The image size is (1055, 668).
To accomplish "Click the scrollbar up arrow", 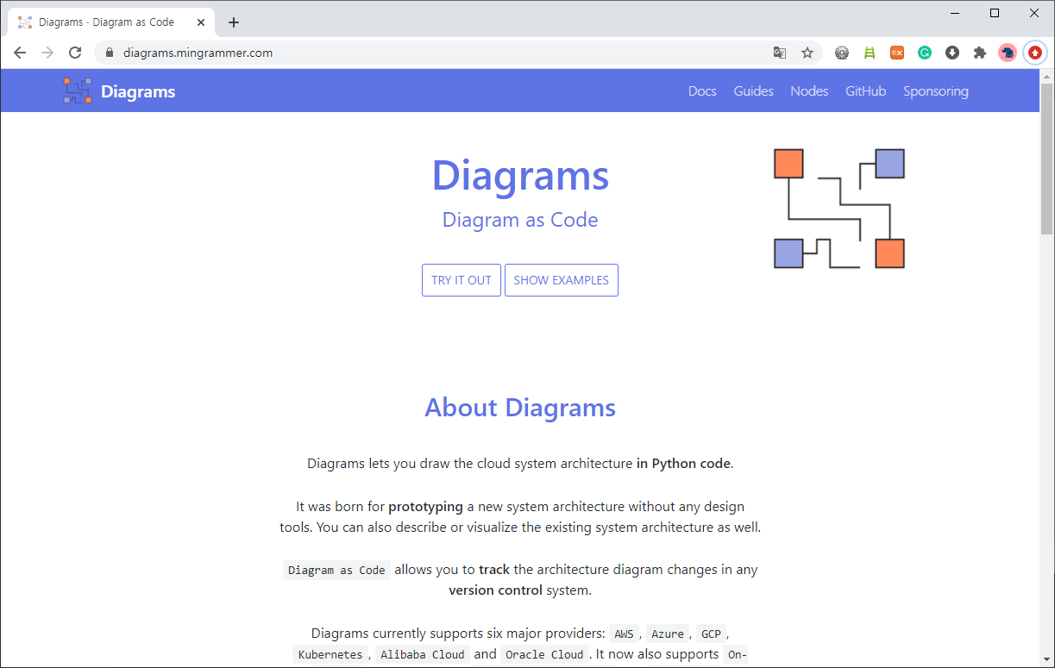I will (x=1047, y=76).
